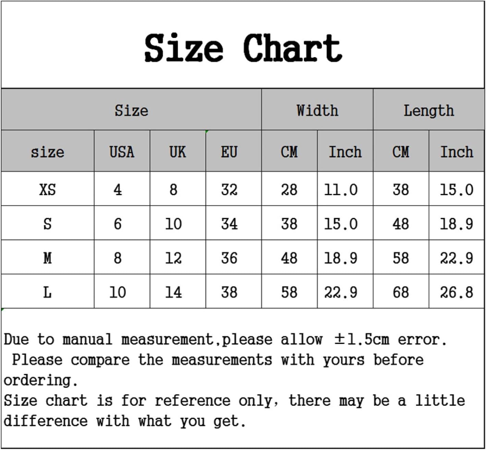Click the M size row label
Viewport: 486px width, 450px height.
click(x=47, y=258)
